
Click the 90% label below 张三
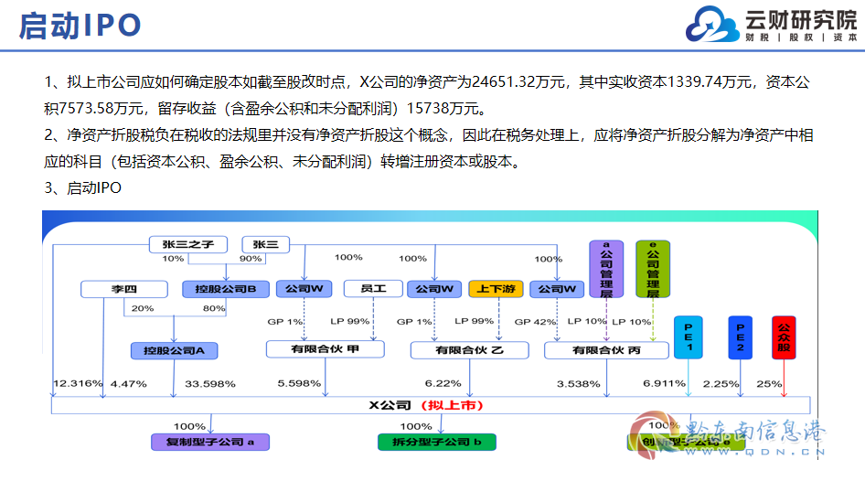coord(251,259)
